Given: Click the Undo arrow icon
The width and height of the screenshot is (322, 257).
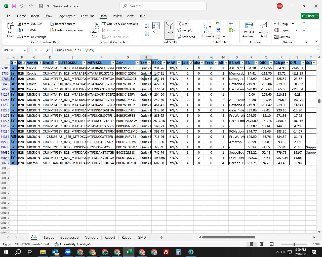Looking at the screenshot, I should [x=21, y=6].
